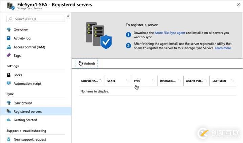Viewport: 243px width, 143px height.
Task: Click the Settings section heading
Action: [x=13, y=66]
